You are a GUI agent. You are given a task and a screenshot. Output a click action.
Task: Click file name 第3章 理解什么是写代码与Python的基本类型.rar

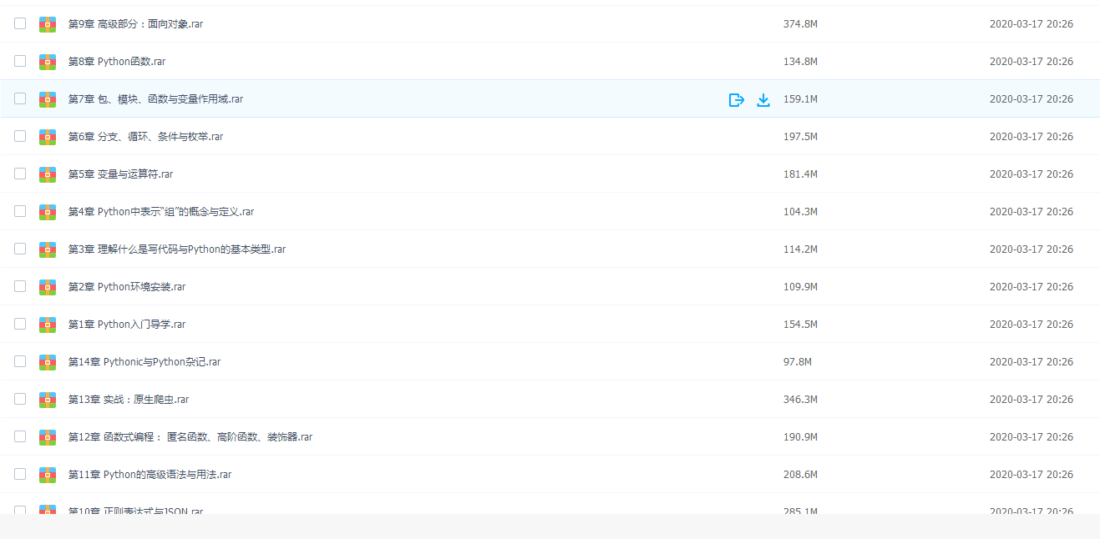(177, 249)
